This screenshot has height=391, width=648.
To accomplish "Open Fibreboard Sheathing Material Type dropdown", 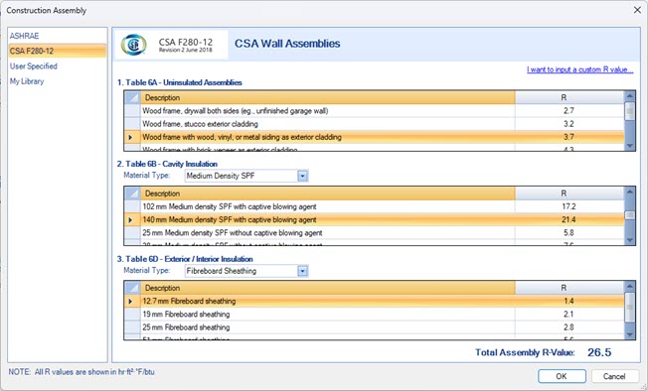I will [302, 271].
